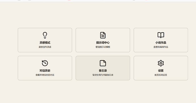Click the document icon for 提示词中心
The height and width of the screenshot is (103, 196).
pos(103,35)
